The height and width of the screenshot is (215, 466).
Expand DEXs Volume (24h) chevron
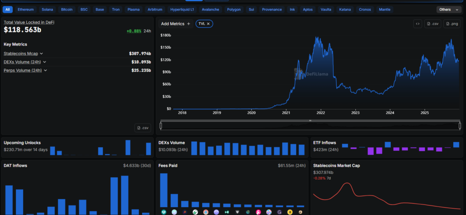45,62
